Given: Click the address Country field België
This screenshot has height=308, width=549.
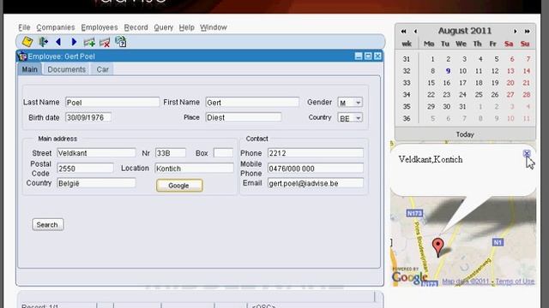Looking at the screenshot, I should pos(96,183).
